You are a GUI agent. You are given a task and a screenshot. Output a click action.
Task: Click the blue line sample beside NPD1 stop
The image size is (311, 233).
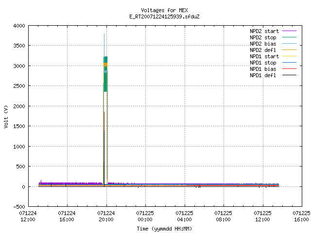pyautogui.click(x=289, y=63)
